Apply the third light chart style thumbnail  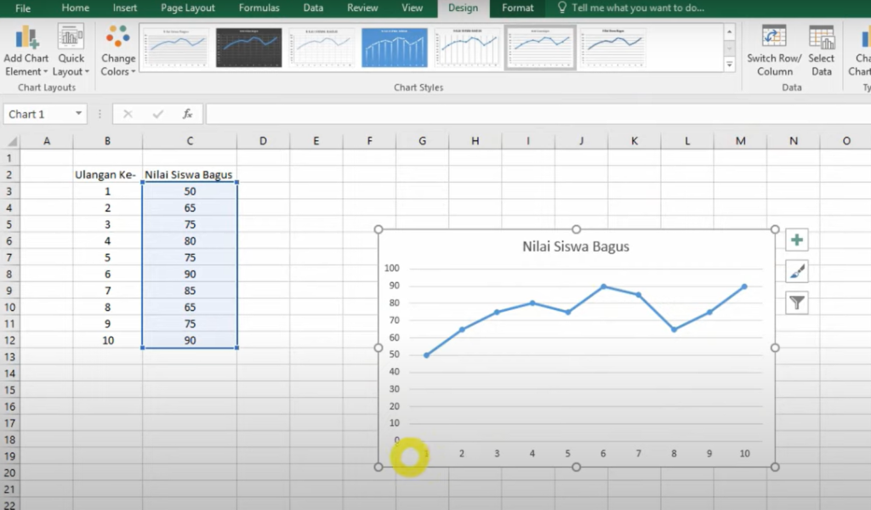[x=322, y=48]
